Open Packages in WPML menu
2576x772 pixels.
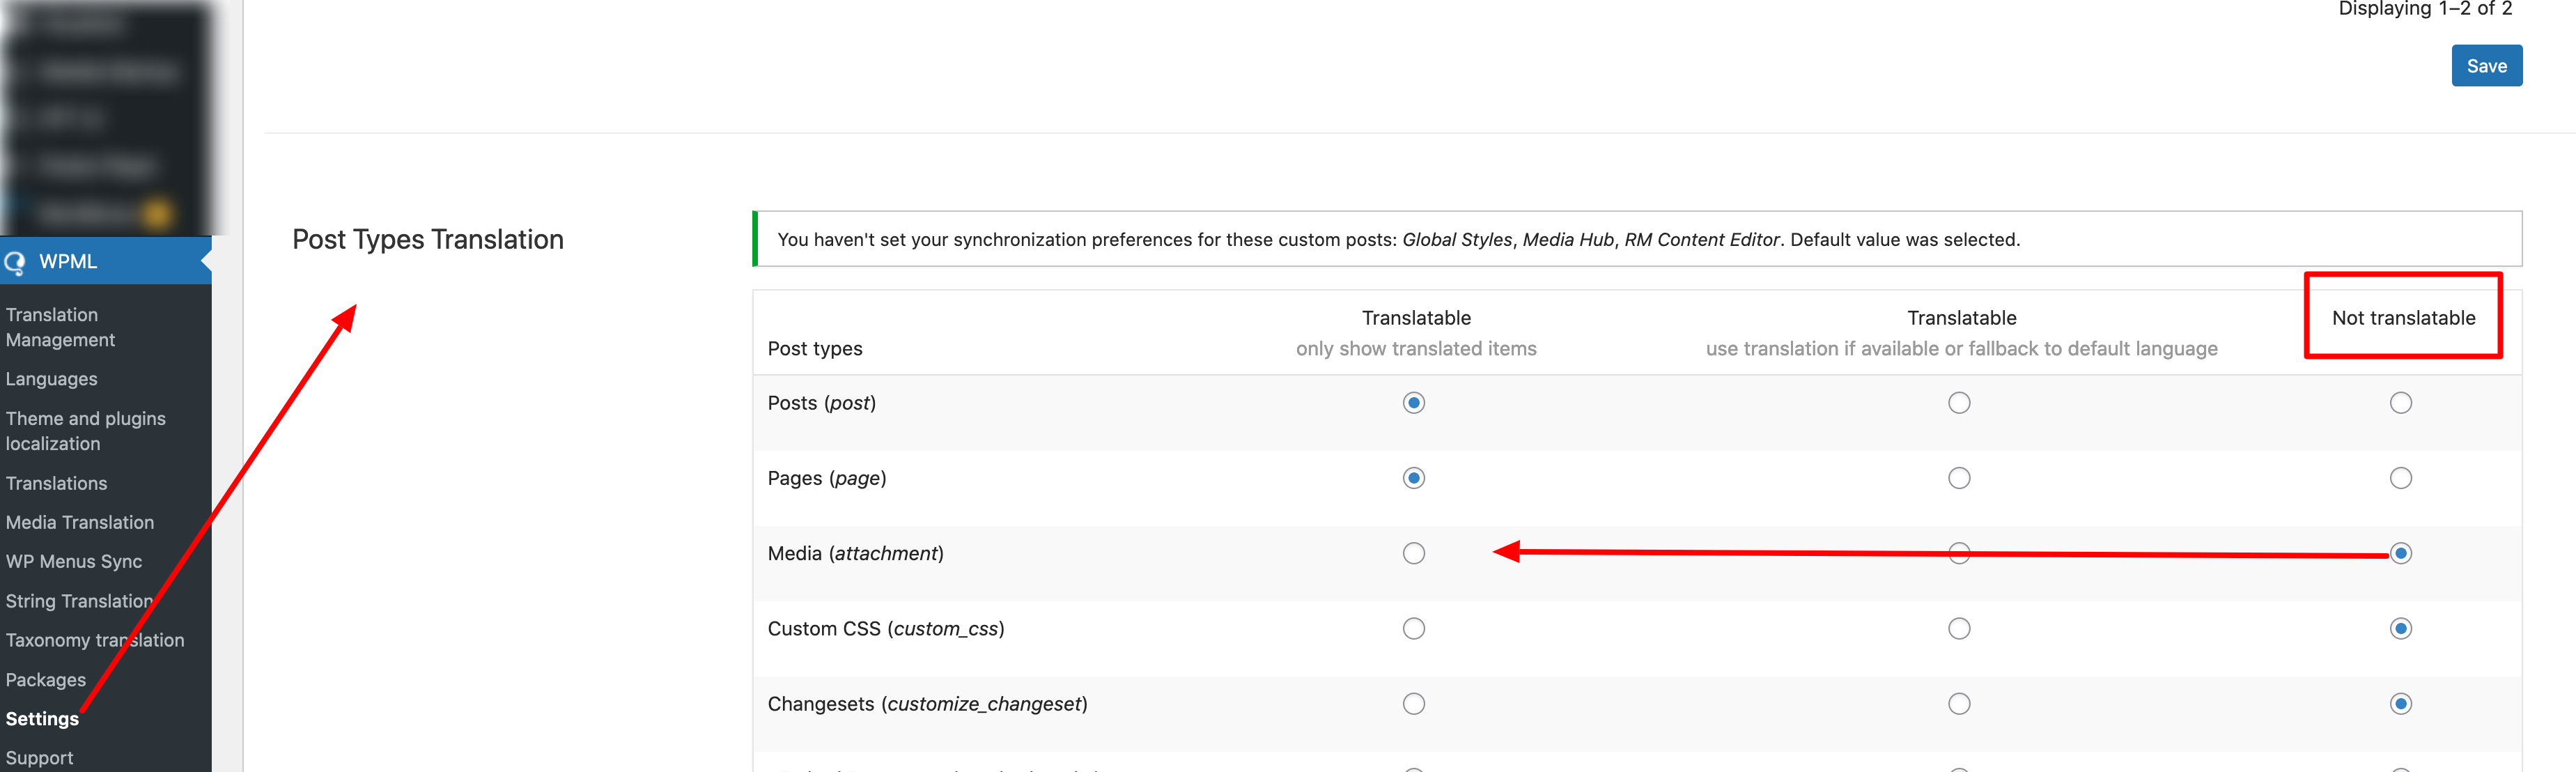click(x=46, y=680)
